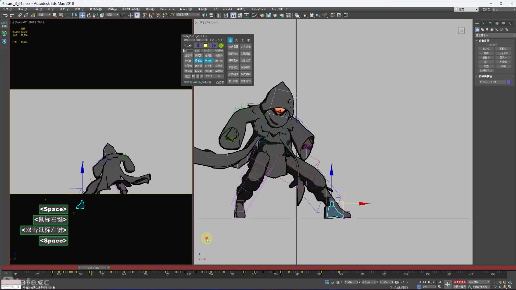Enable the Link checkbox in BsKeyTools
This screenshot has height=290, width=516.
click(x=185, y=45)
